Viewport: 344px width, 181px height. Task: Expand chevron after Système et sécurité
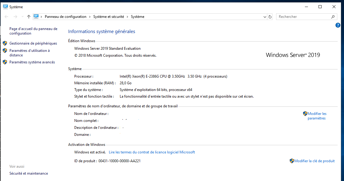127,17
